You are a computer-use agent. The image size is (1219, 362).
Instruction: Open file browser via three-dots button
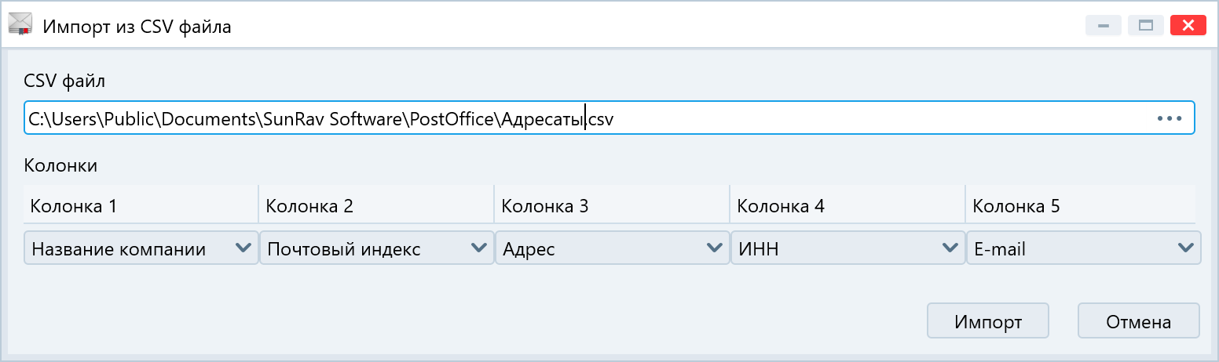coord(1170,118)
